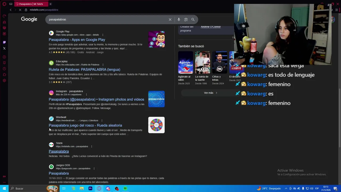Clear the Google search box

tap(170, 19)
